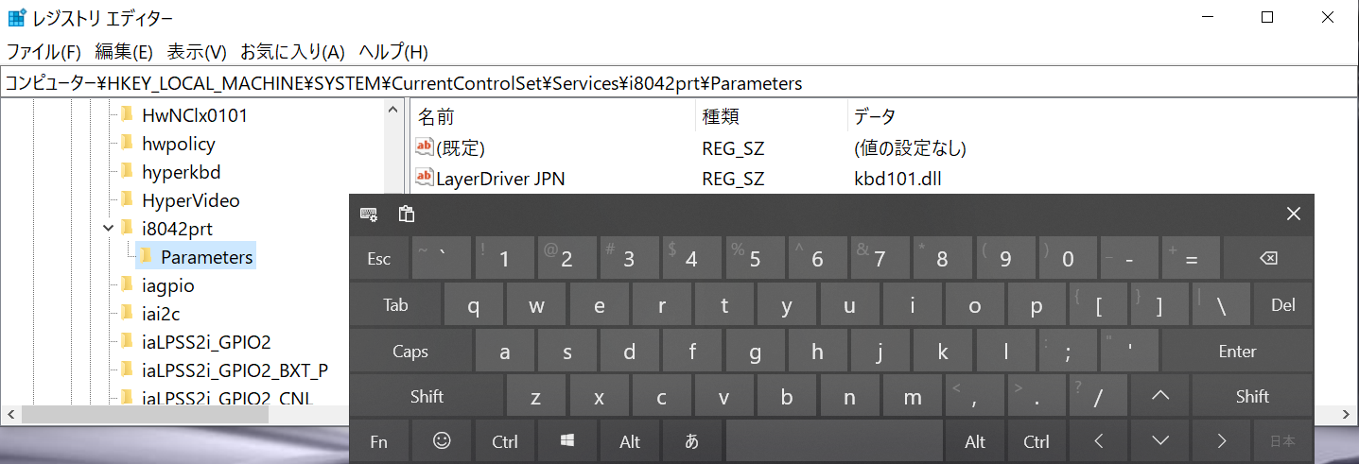The width and height of the screenshot is (1359, 464).
Task: Tap the down arrow key
Action: click(x=1161, y=441)
